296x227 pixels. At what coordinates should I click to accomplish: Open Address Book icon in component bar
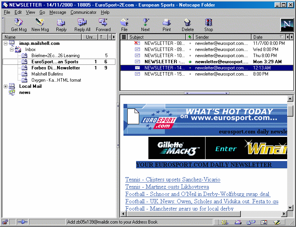(x=264, y=222)
